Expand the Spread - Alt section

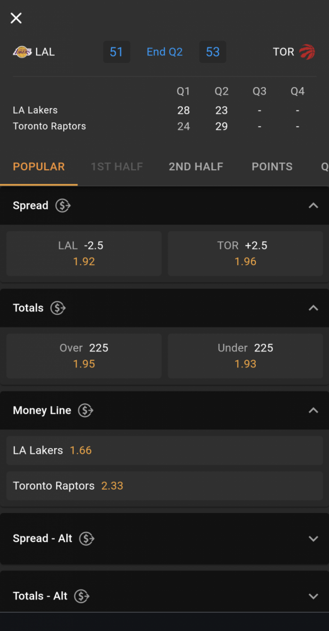click(x=313, y=538)
